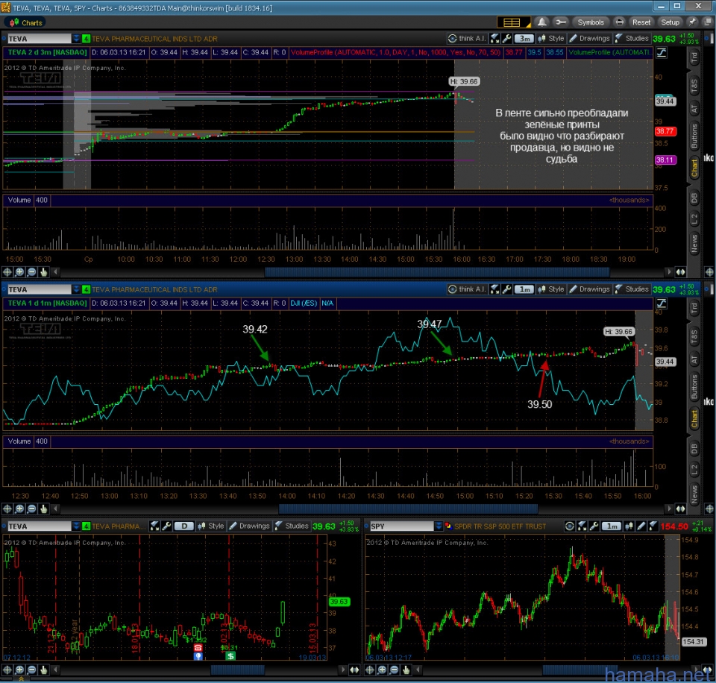Toggle the pin icon in the top toolbar
The height and width of the screenshot is (683, 716).
pyautogui.click(x=692, y=22)
